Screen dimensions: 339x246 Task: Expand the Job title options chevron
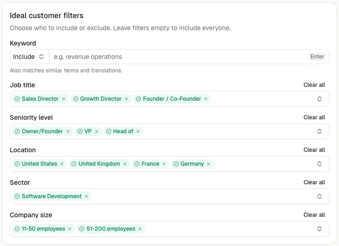319,99
